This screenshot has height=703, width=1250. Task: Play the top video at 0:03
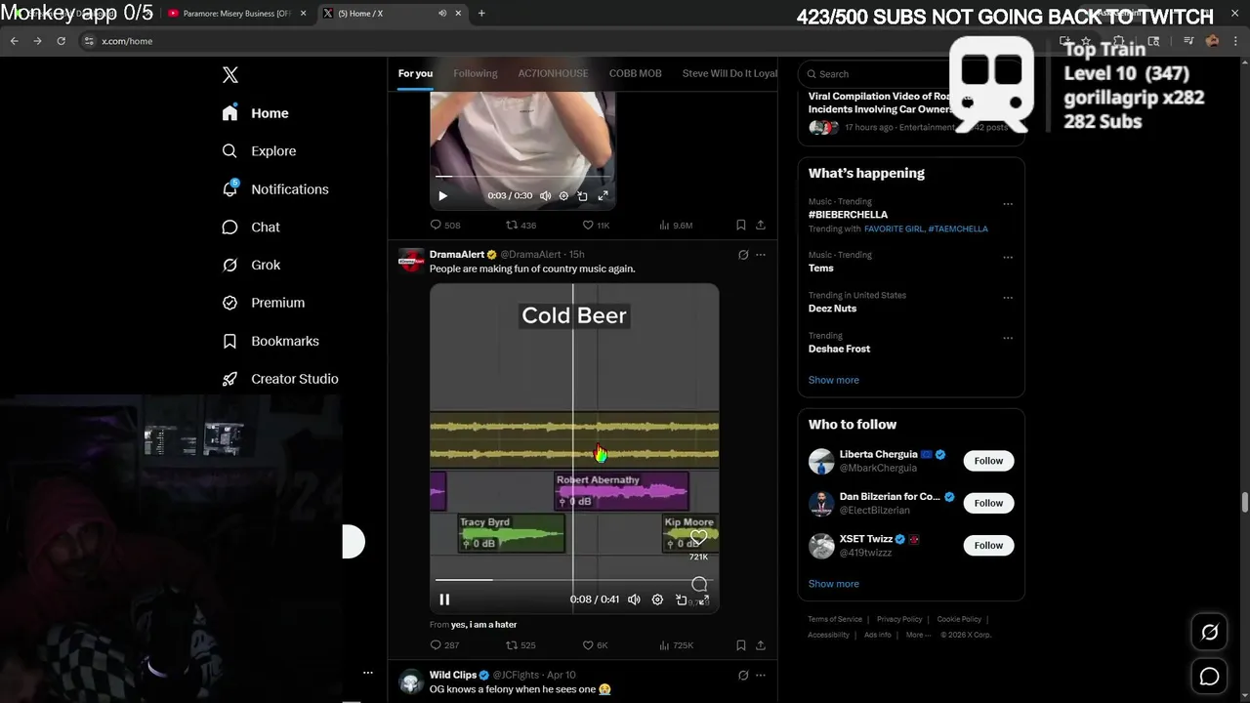[x=442, y=196]
